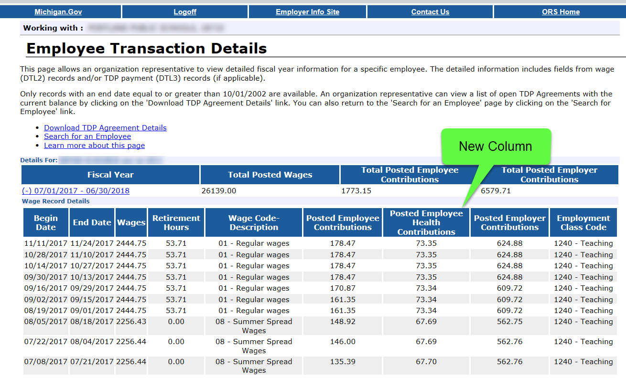Click the Begin Date column header

click(46, 223)
